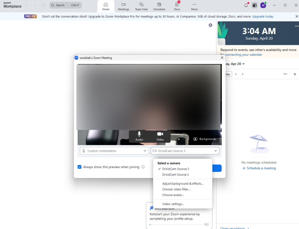The image size is (299, 229).
Task: Collapse the DroidCam Source 3 camera dropdown
Action: [x=185, y=151]
